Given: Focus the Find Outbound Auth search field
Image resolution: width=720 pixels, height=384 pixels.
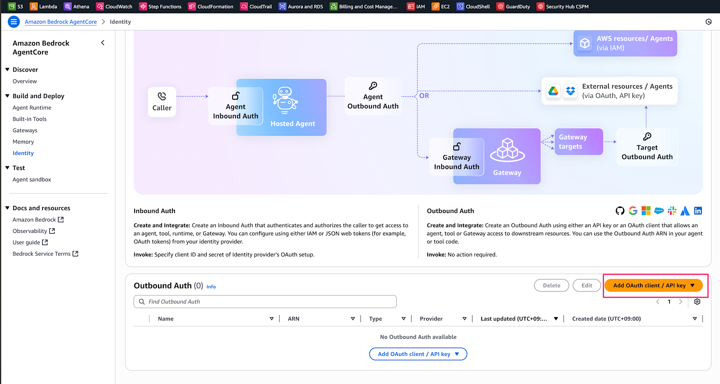Looking at the screenshot, I should click(265, 302).
